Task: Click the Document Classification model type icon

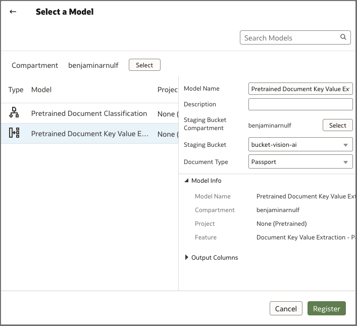Action: coord(14,112)
